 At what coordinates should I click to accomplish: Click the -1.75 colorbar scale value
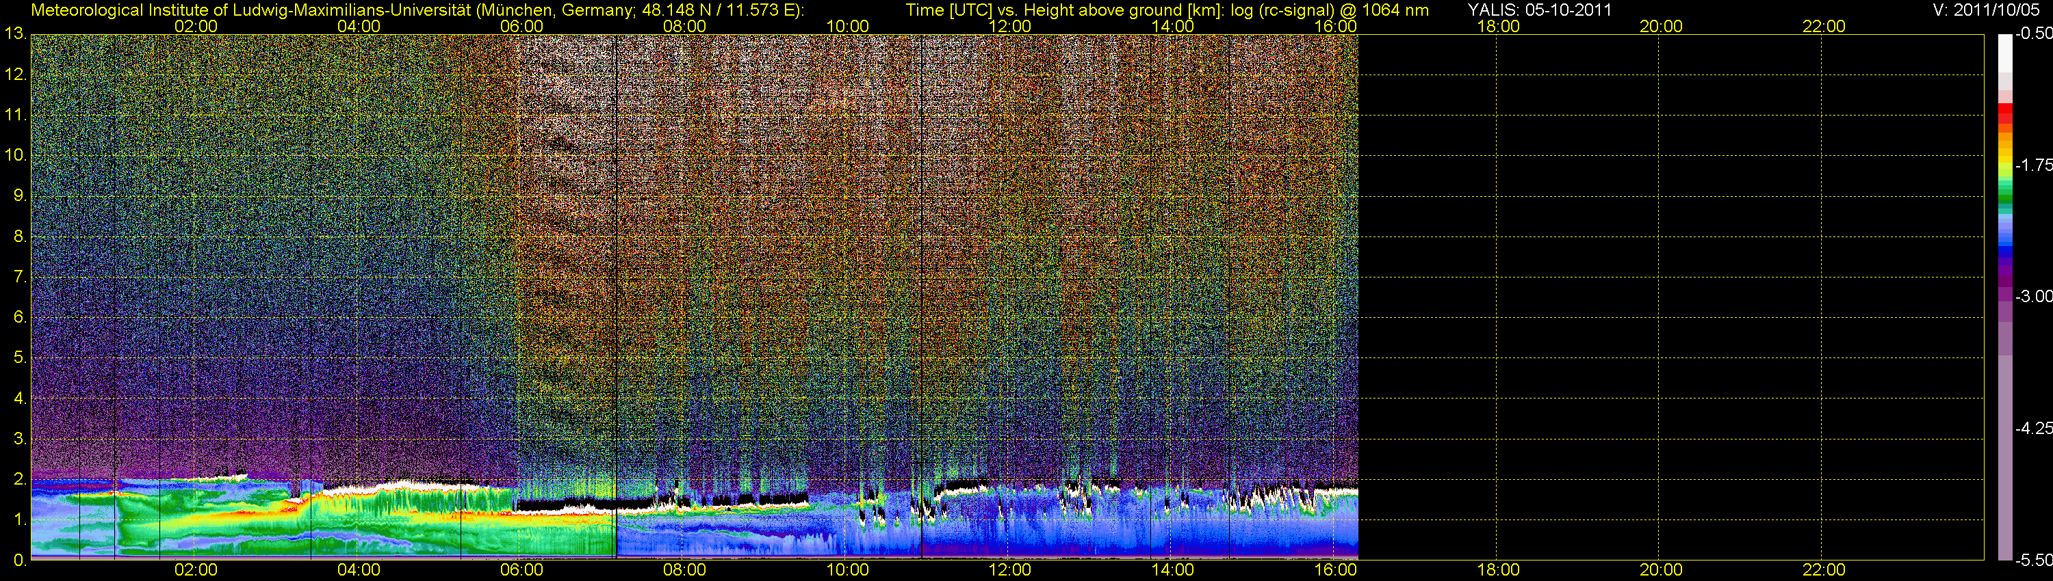point(2034,165)
